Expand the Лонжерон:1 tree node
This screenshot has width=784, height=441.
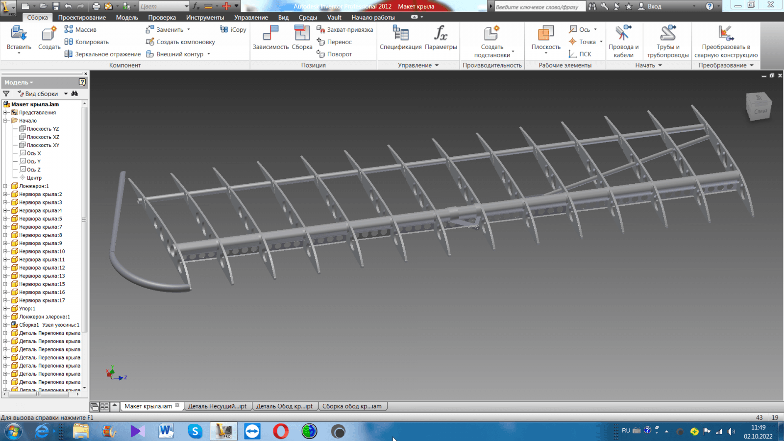[5, 186]
